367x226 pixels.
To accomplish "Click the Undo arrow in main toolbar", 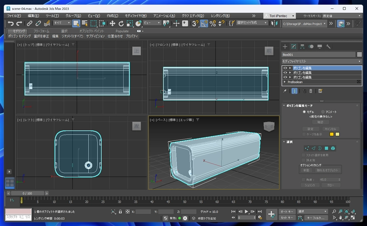I will pos(11,23).
